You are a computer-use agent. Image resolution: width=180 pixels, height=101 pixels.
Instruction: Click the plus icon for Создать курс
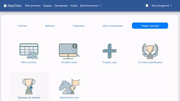click(109, 51)
